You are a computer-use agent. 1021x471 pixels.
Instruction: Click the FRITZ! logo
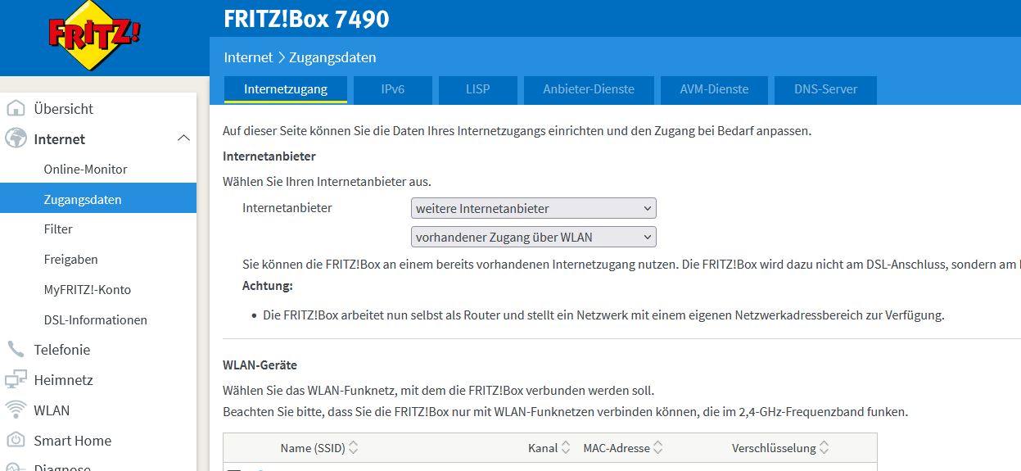coord(94,36)
